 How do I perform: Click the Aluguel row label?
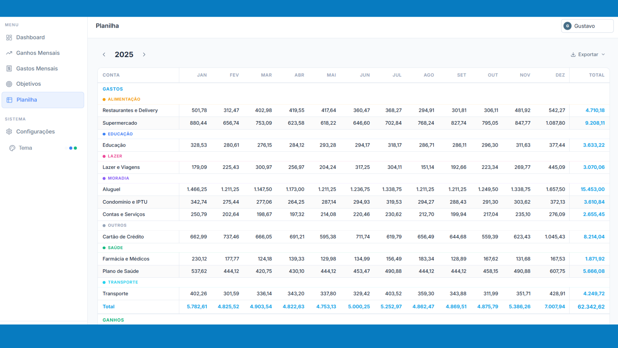click(111, 189)
